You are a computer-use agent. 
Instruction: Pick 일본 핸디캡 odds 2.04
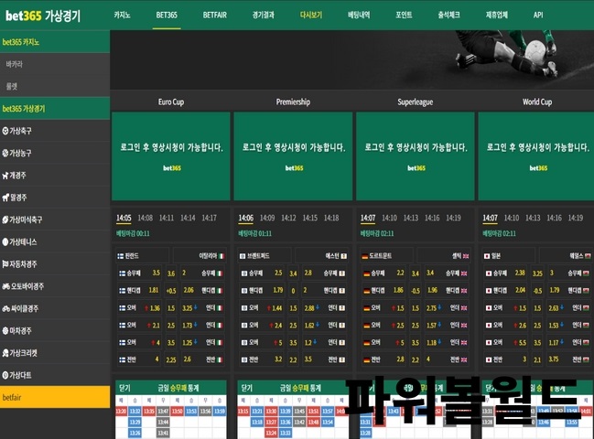[x=506, y=290]
